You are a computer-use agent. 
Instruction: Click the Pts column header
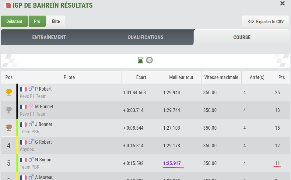point(282,77)
